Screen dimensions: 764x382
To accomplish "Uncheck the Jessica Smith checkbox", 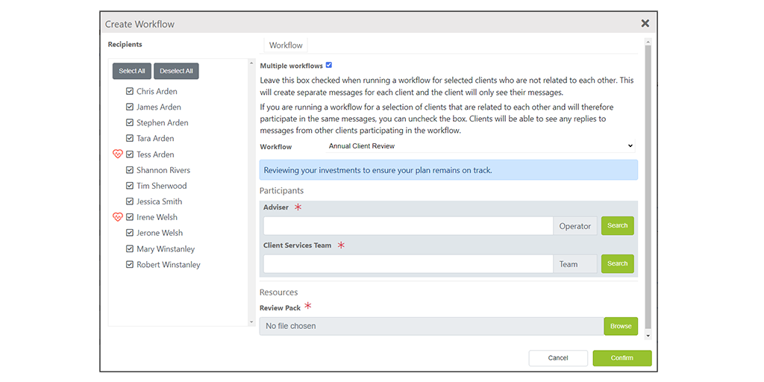I will [130, 201].
